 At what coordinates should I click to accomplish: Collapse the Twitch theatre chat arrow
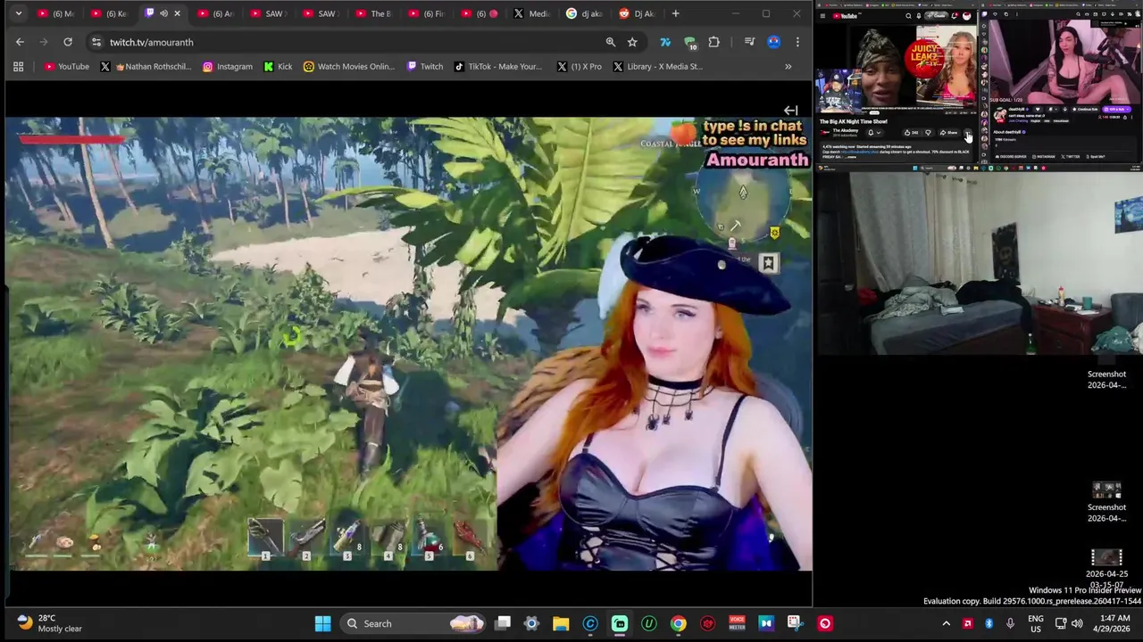click(x=790, y=111)
